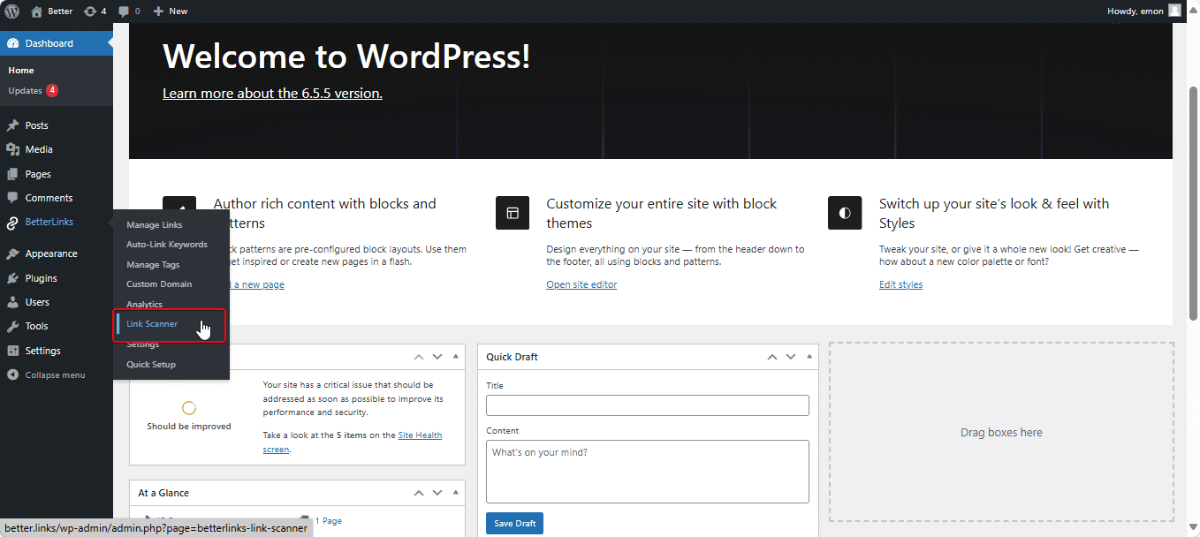Click the Posts pin icon
The image size is (1200, 537).
14,125
